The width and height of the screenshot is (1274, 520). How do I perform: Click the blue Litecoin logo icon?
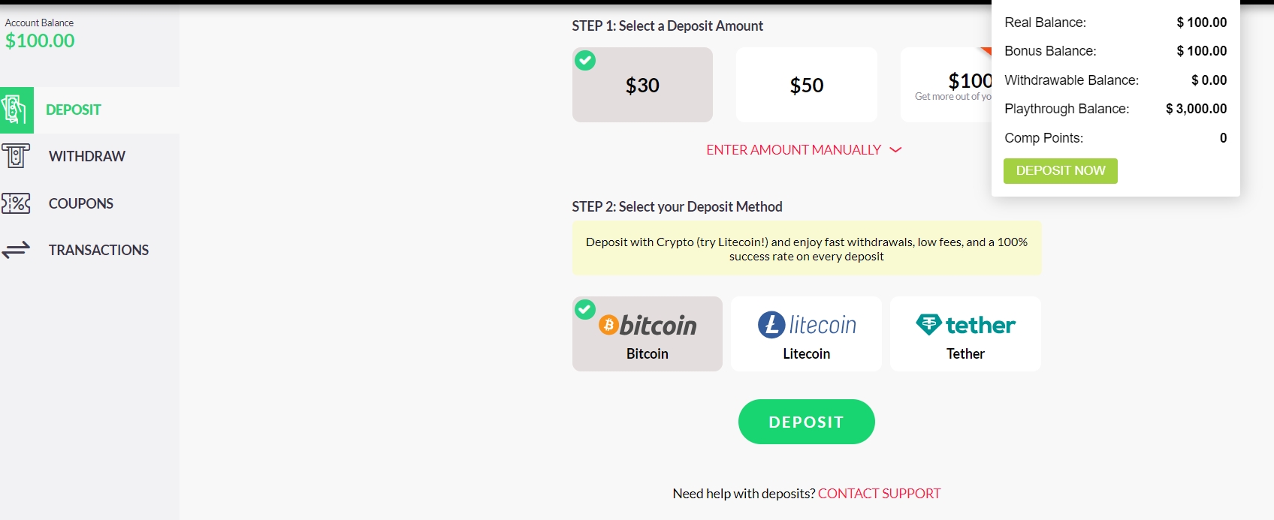click(771, 325)
